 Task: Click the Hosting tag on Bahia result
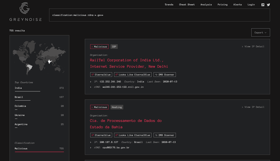[x=117, y=107]
